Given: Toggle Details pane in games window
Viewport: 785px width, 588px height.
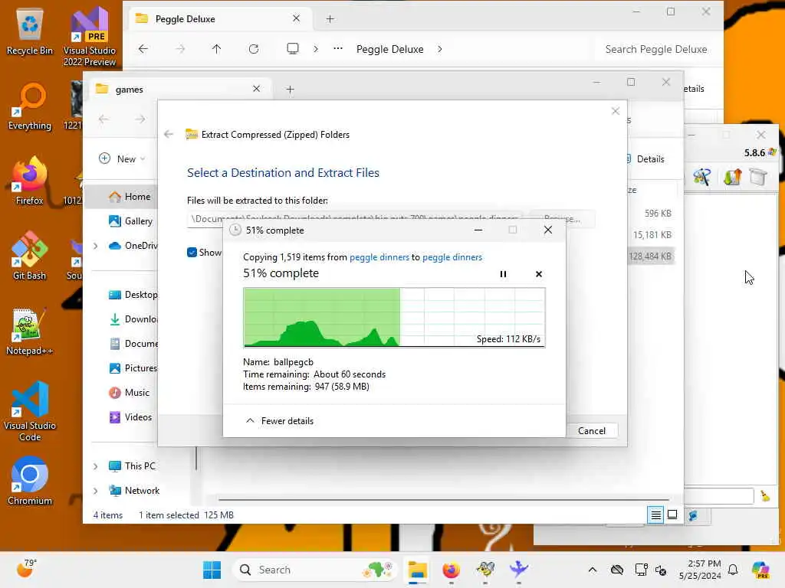Looking at the screenshot, I should (x=645, y=159).
